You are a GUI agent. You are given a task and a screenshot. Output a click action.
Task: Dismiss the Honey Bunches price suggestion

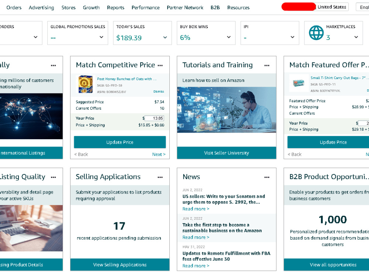(159, 92)
